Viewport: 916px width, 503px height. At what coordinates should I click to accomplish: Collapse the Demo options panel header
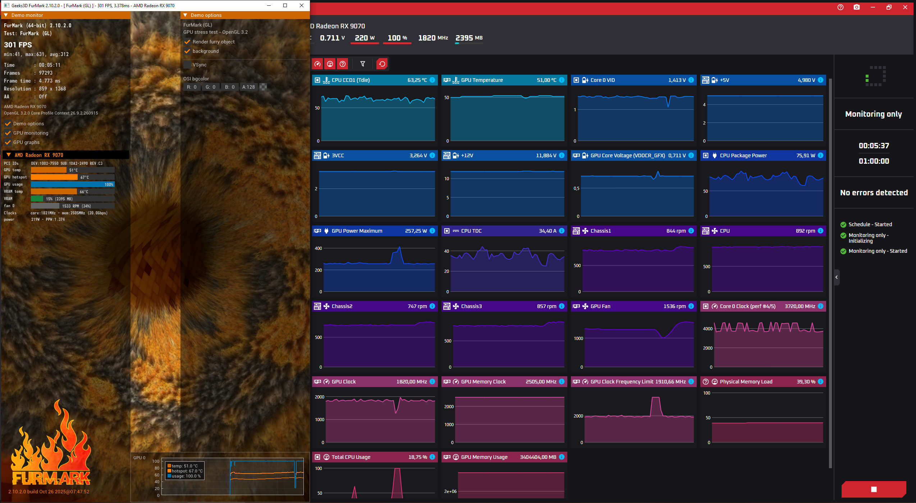point(186,15)
